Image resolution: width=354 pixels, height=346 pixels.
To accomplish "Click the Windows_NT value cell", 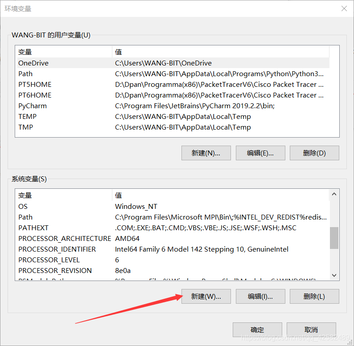I will coord(136,206).
